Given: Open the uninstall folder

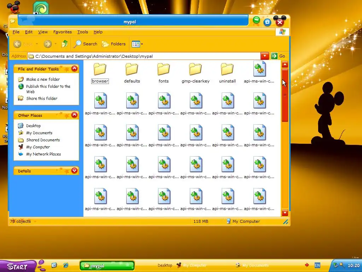Looking at the screenshot, I should [x=227, y=73].
